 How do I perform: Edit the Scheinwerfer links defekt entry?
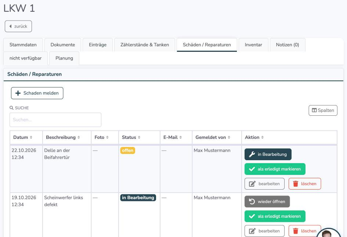tap(264, 231)
